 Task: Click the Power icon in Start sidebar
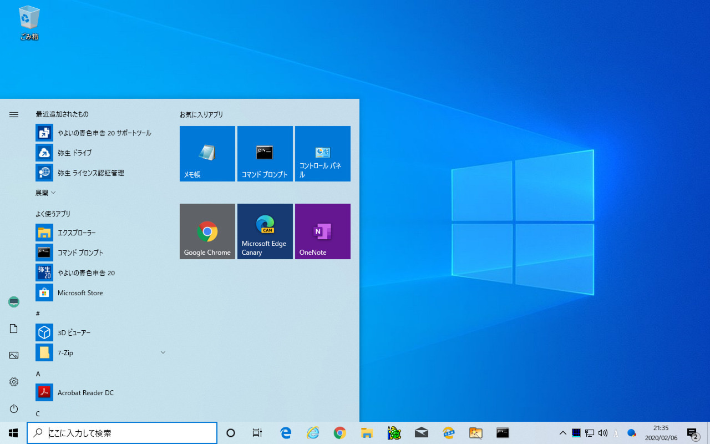[14, 408]
